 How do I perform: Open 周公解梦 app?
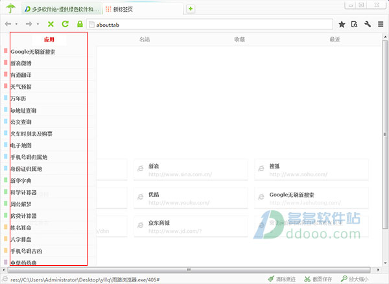coord(21,204)
